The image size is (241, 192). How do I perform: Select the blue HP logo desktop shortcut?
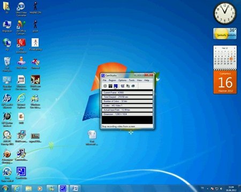click(7, 101)
